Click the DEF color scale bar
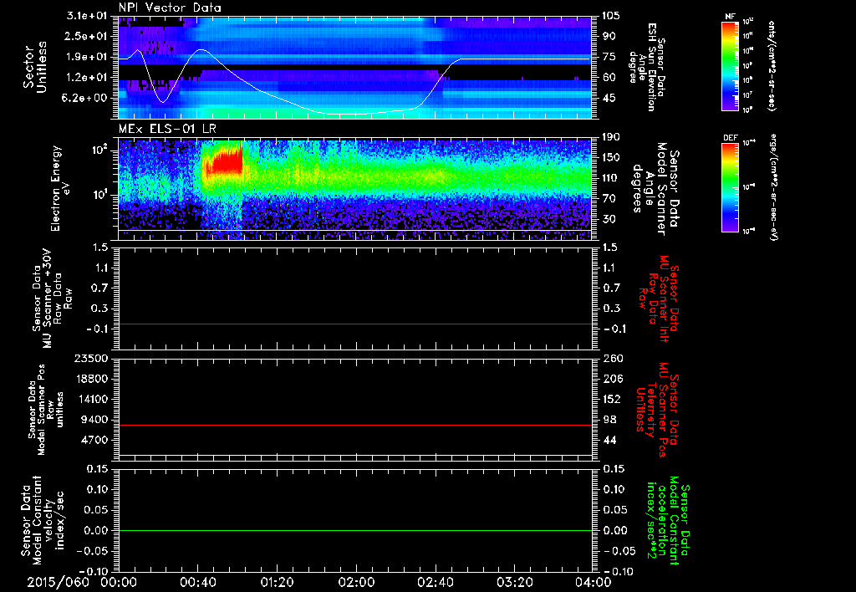The height and width of the screenshot is (592, 856). pos(730,186)
